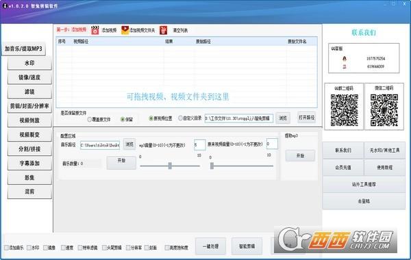This screenshot has height=260, width=411.
Task: Select the 覆盖原文件 radio button
Action: point(90,120)
